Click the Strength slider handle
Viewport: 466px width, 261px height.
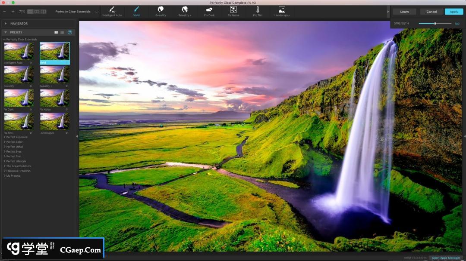435,24
